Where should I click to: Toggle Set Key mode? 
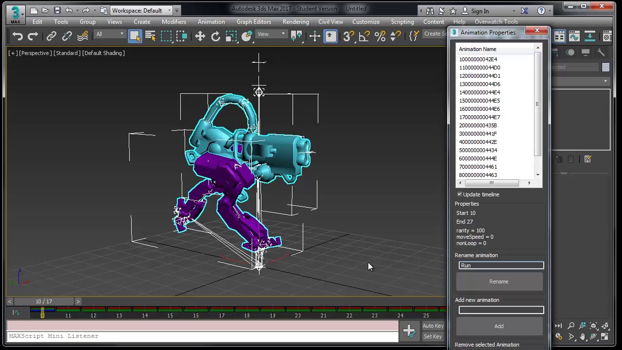pyautogui.click(x=432, y=336)
